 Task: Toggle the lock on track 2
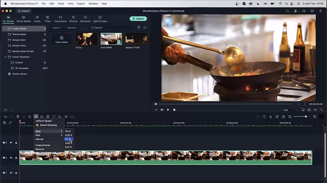coord(16,158)
